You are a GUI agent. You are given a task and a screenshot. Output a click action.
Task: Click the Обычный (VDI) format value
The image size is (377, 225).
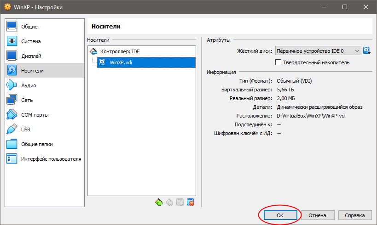[294, 81]
